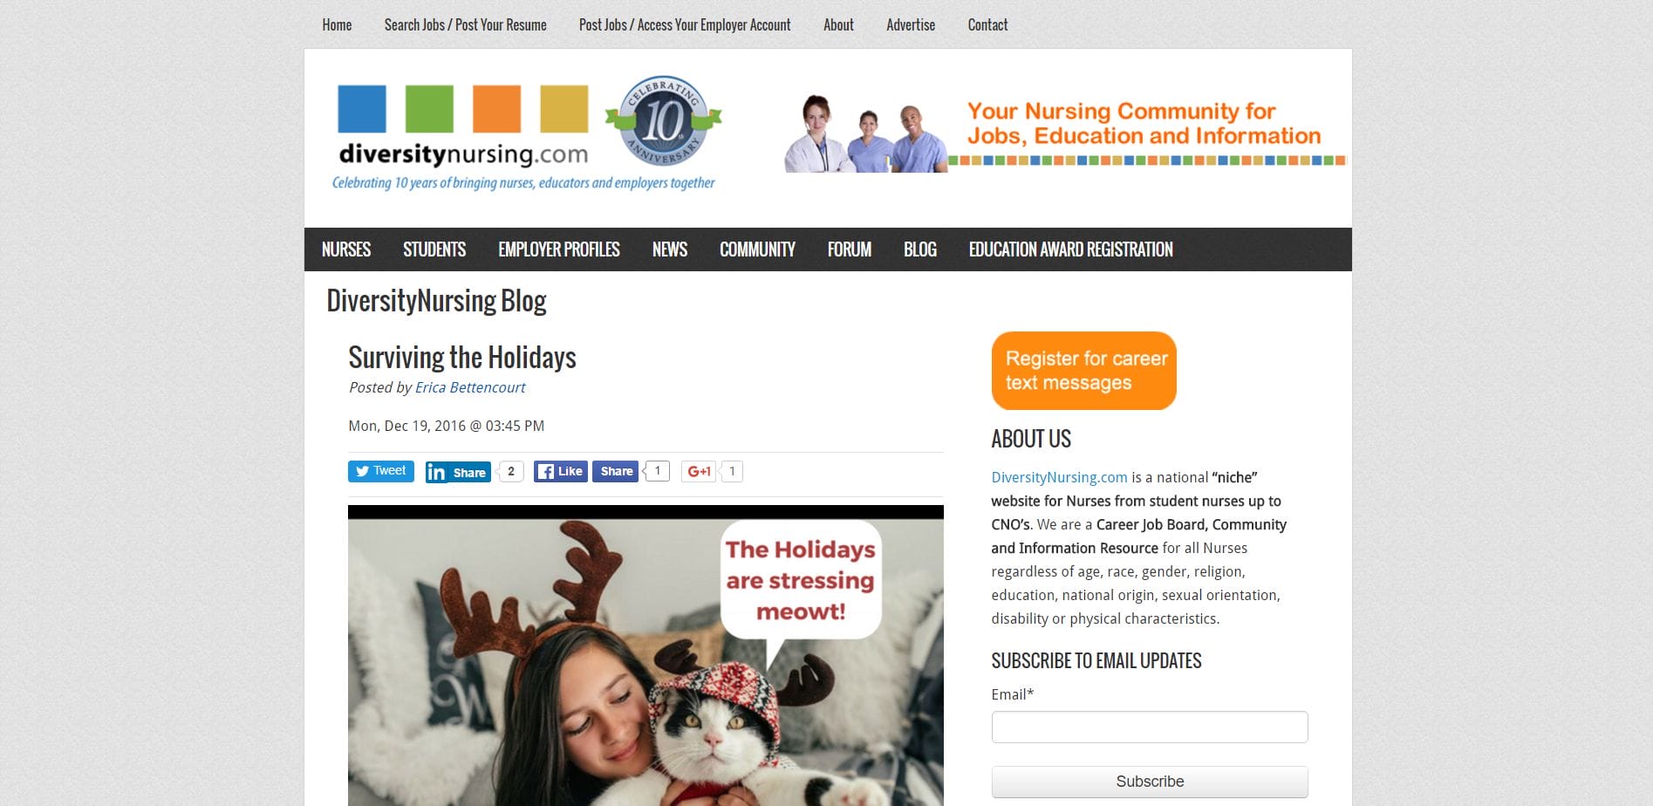Click the LinkedIn share count bubble
Screen dimensions: 1653x806
tap(511, 471)
